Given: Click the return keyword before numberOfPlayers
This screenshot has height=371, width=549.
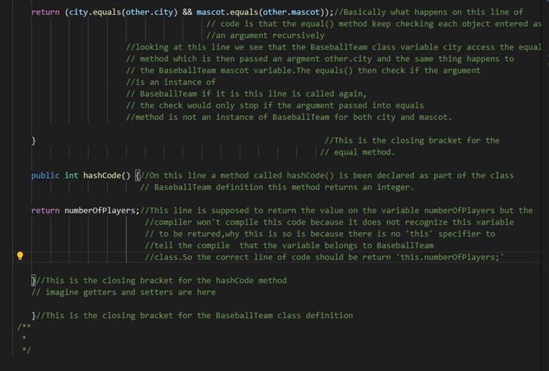Looking at the screenshot, I should (45, 211).
